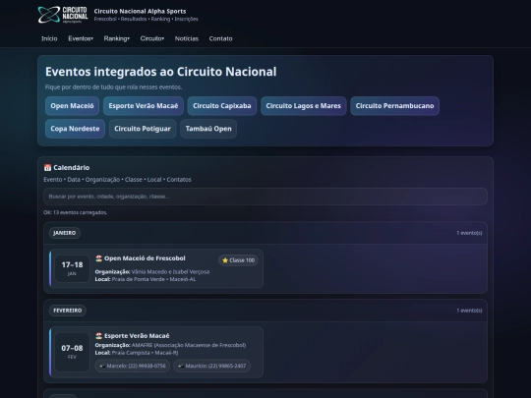
Task: Focus the event search input field
Action: pyautogui.click(x=265, y=197)
